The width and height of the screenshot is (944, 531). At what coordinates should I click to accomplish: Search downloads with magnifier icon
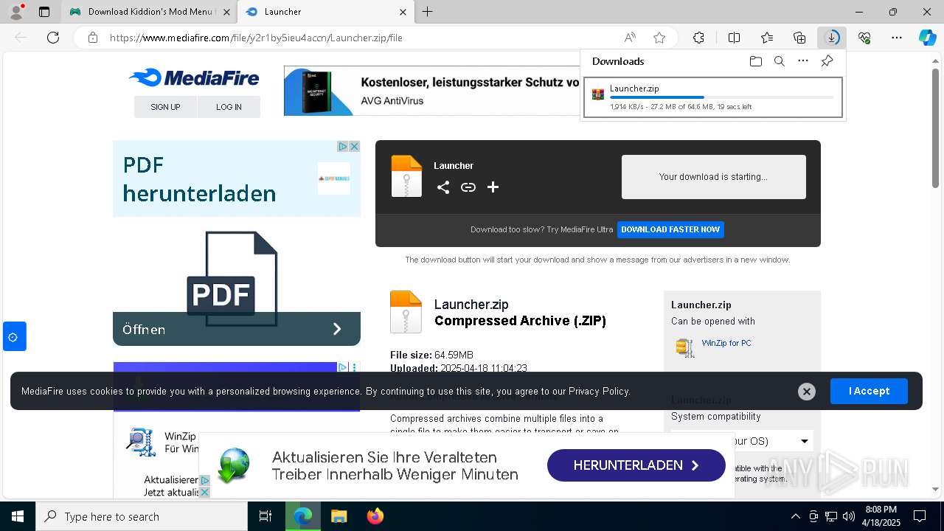click(x=780, y=61)
